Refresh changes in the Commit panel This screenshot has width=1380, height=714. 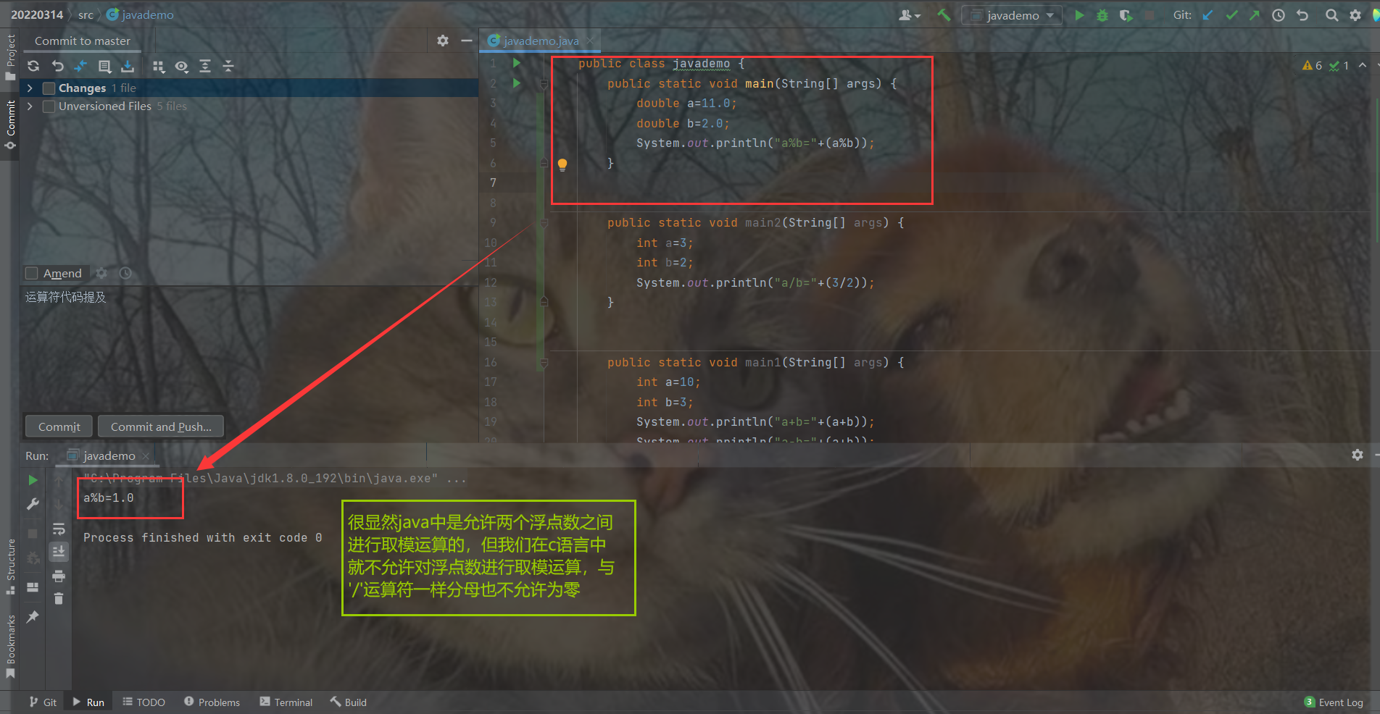pyautogui.click(x=33, y=66)
